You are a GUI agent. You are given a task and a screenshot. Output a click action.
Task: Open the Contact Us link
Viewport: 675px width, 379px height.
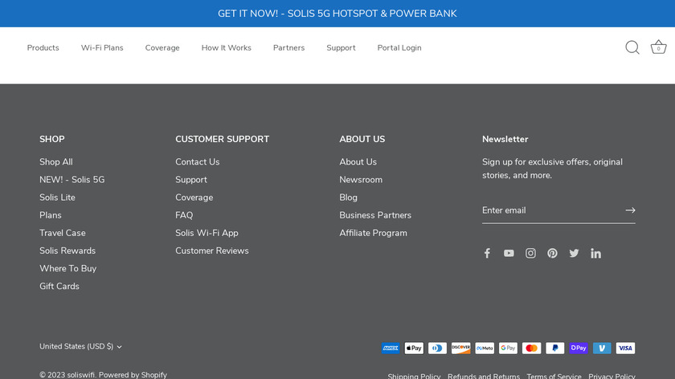197,161
